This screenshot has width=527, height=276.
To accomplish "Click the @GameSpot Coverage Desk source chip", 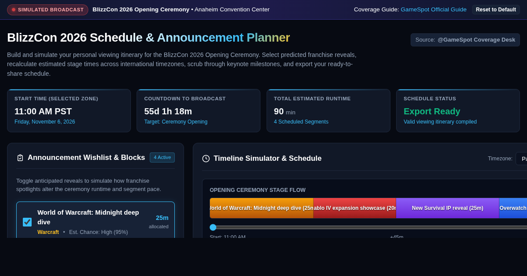I will click(465, 40).
